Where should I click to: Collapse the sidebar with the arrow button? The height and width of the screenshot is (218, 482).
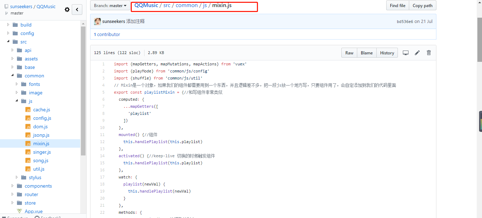coord(77,10)
